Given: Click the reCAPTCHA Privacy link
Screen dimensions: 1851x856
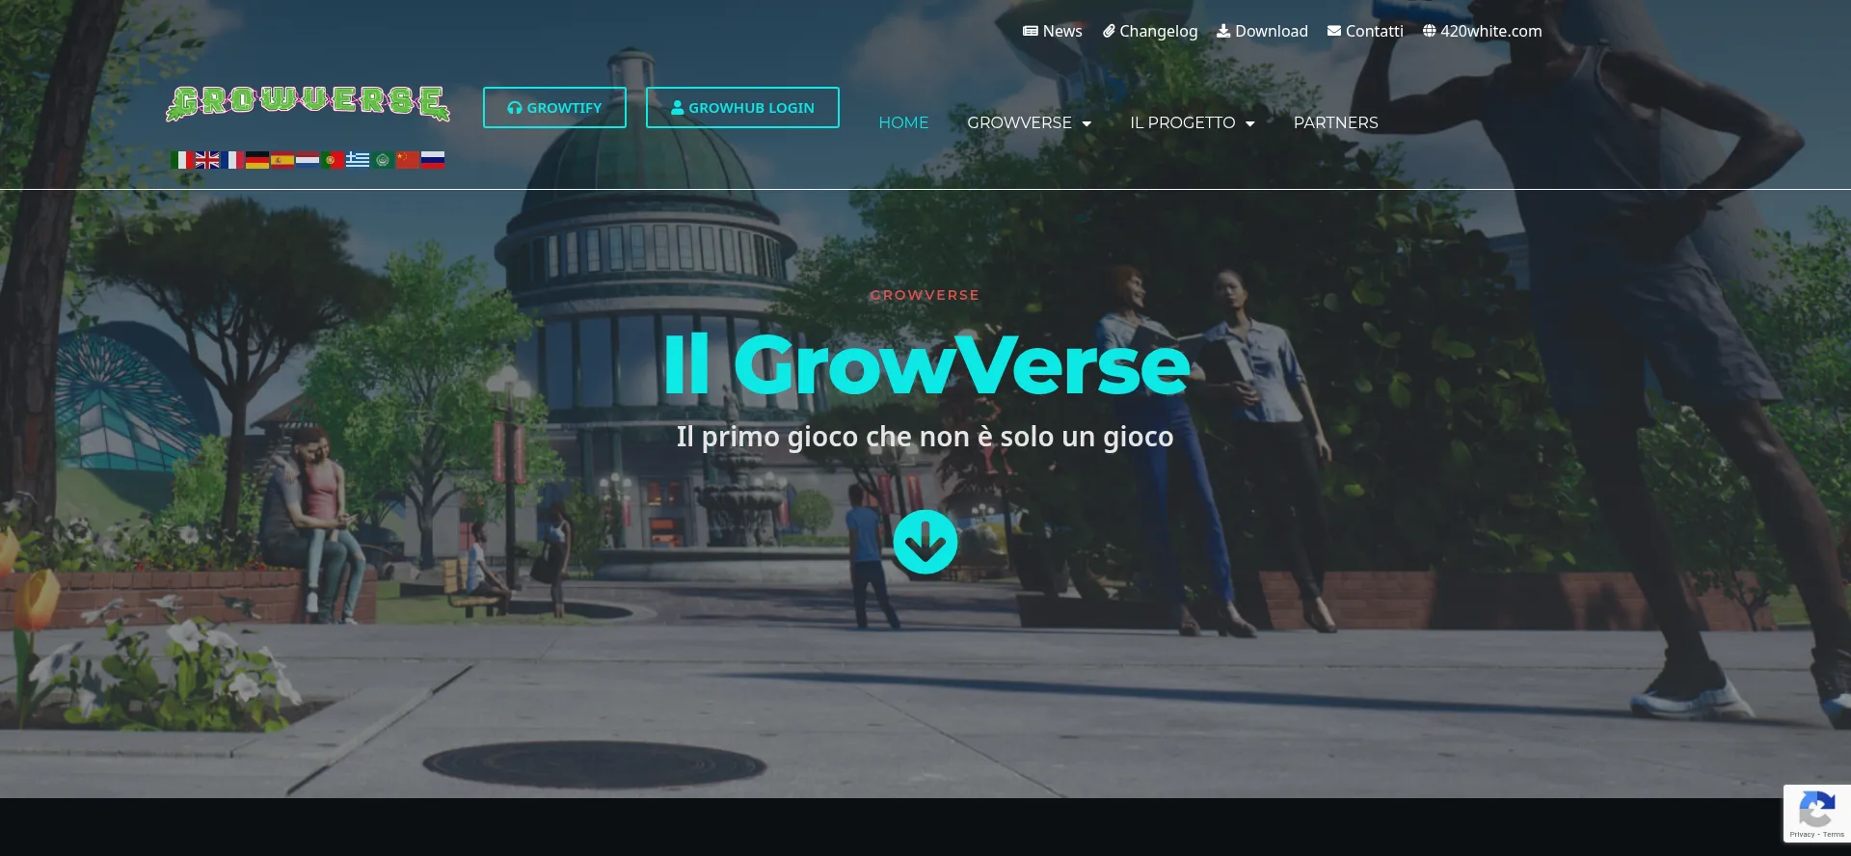Looking at the screenshot, I should click(1802, 835).
